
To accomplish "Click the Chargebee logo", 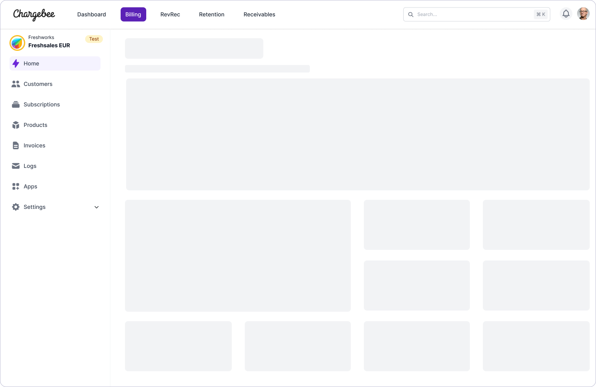I will click(34, 15).
